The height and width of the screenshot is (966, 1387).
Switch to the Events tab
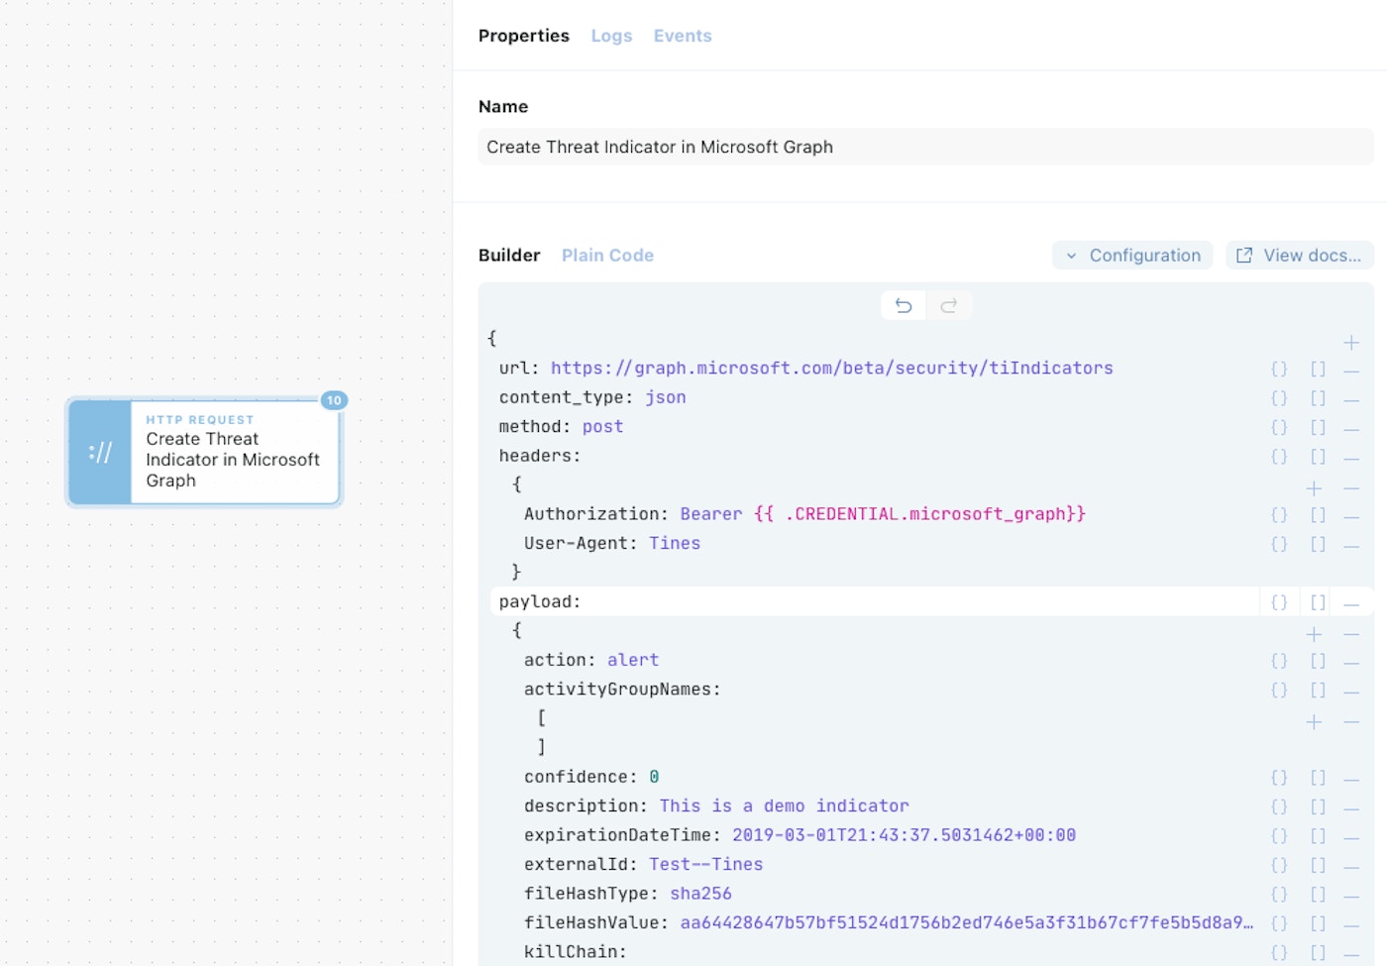click(683, 36)
